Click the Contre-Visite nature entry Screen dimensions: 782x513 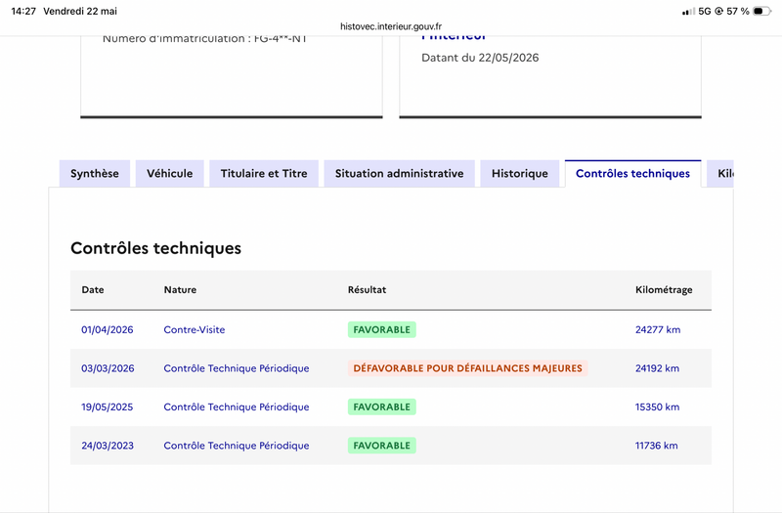(194, 329)
